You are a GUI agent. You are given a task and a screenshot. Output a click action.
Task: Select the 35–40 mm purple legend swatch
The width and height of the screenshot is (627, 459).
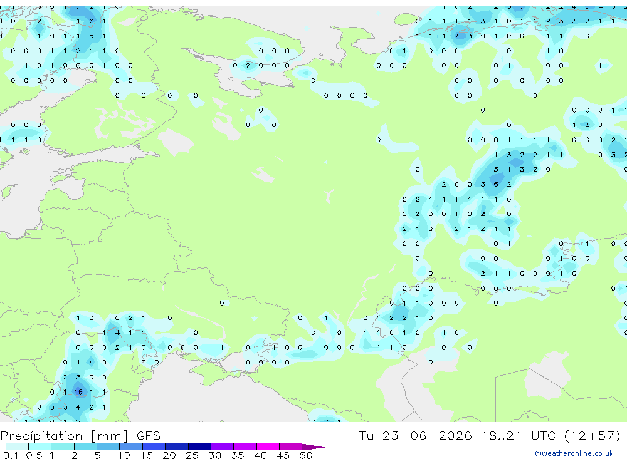pyautogui.click(x=245, y=446)
